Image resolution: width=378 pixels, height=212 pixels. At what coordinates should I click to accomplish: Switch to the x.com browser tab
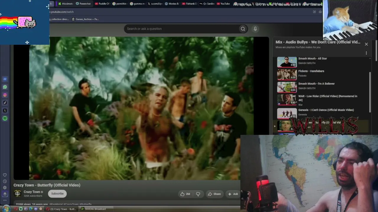(x=155, y=4)
